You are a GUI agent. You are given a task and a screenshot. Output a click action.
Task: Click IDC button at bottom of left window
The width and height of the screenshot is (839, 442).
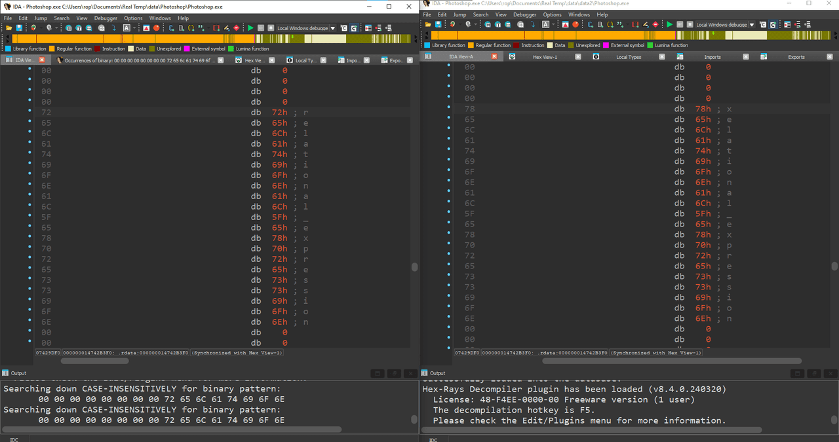[14, 439]
